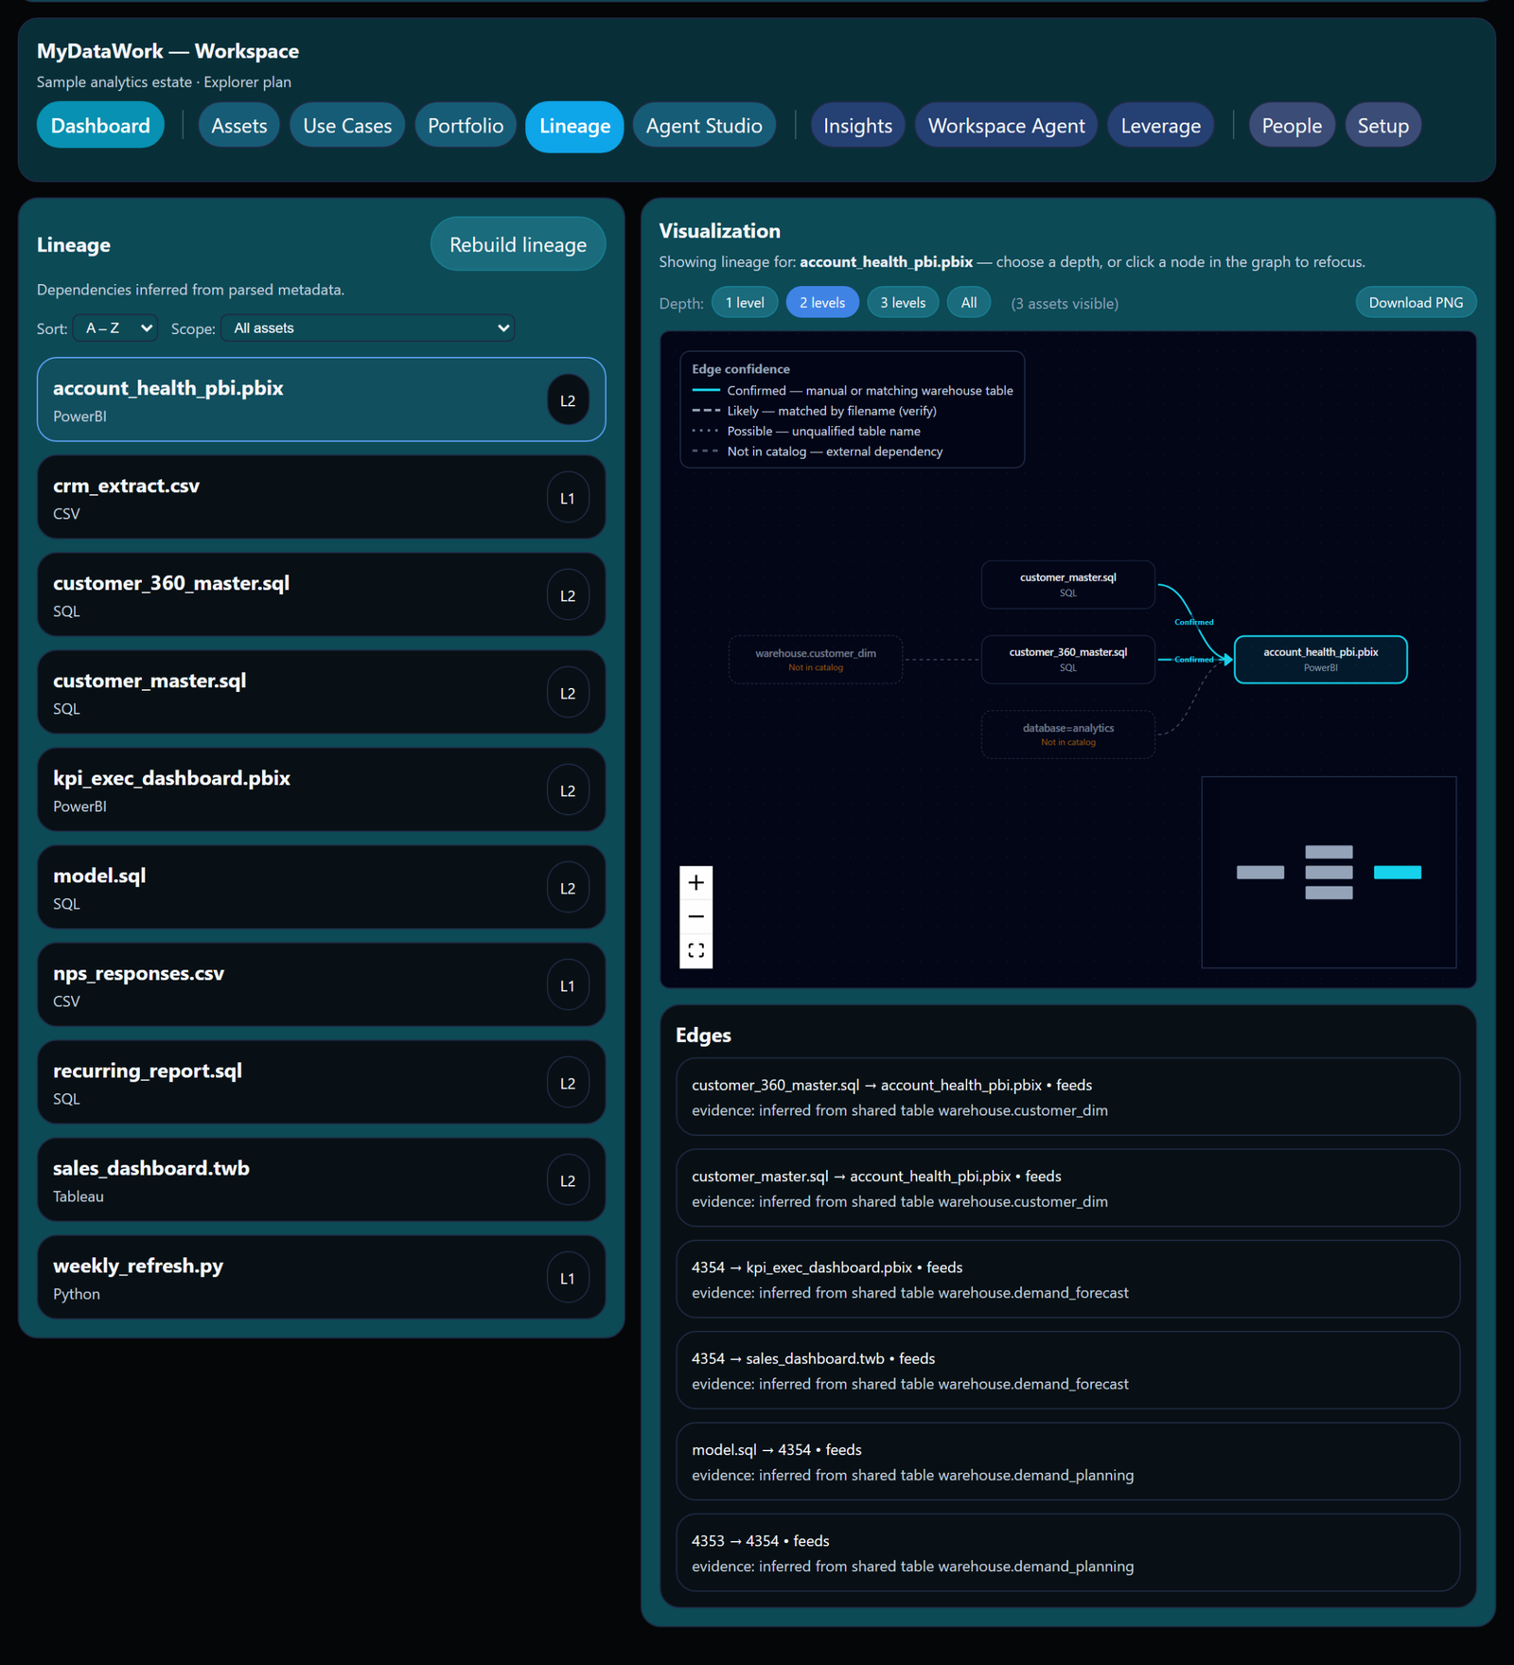Open edge 4353 → 4354
This screenshot has height=1665, width=1514.
pos(1067,1552)
